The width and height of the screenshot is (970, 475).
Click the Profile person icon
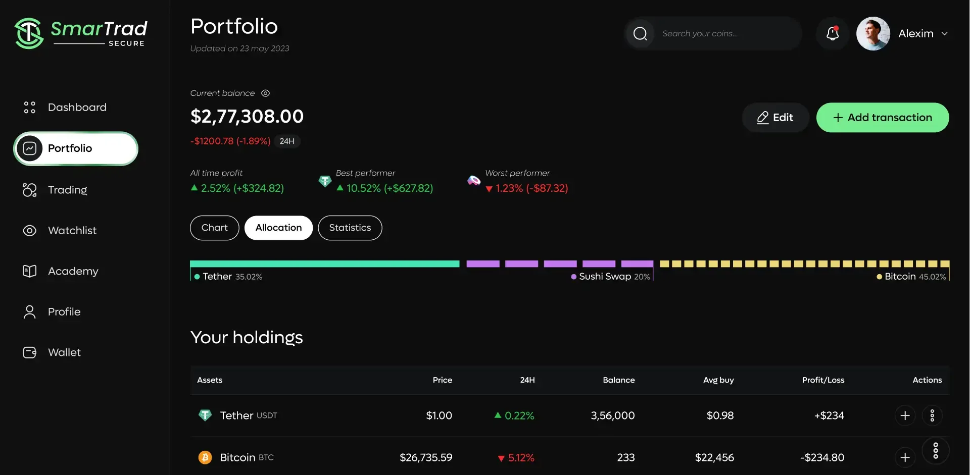pyautogui.click(x=30, y=312)
